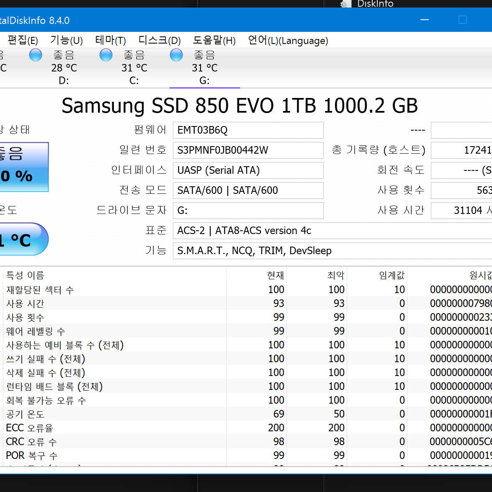Viewport: 492px width, 492px height.
Task: Click the 전송 모드 label
Action: point(143,190)
